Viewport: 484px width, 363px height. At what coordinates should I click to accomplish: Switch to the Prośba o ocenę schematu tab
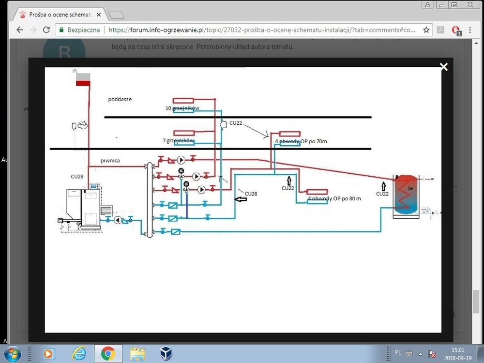[56, 15]
